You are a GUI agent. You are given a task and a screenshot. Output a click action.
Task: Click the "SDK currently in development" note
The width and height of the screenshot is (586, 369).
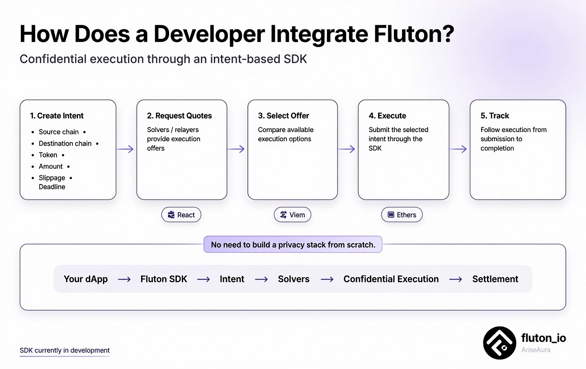pos(65,350)
